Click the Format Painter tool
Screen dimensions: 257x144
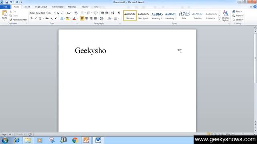pos(18,20)
